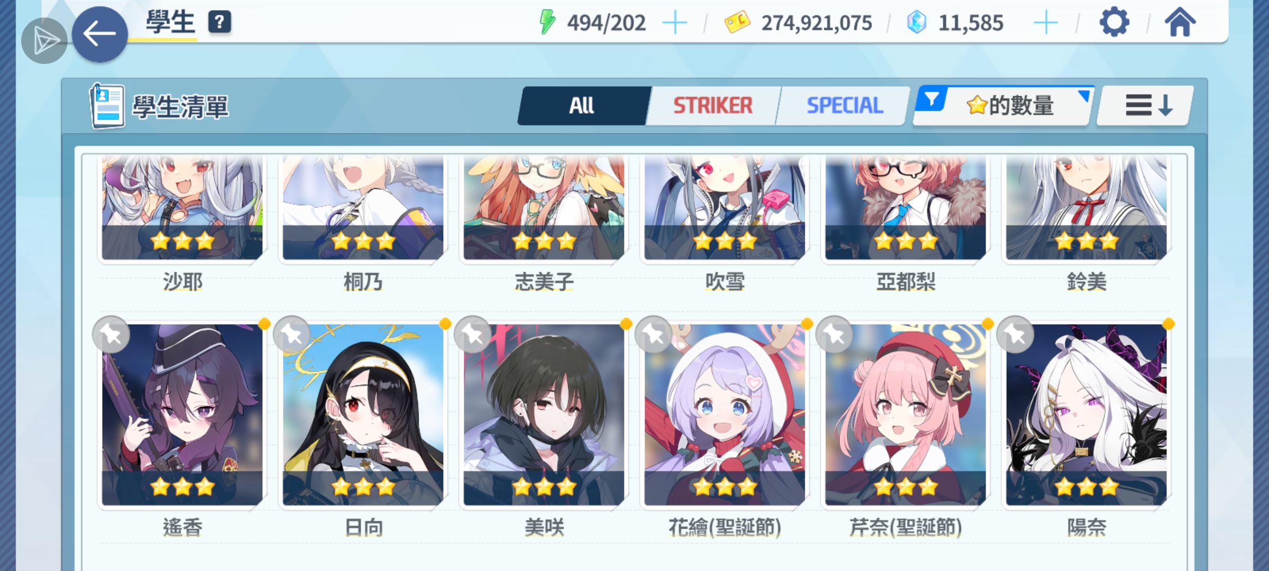The width and height of the screenshot is (1269, 571).
Task: Switch to the SPECIAL tab
Action: point(844,106)
